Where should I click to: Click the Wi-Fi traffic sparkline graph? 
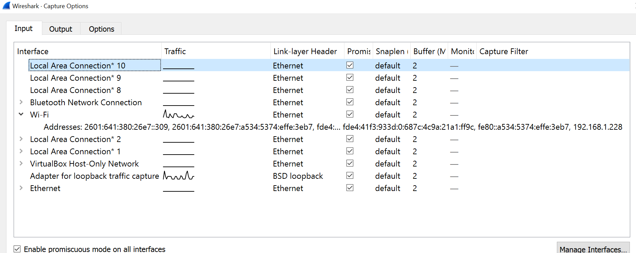pyautogui.click(x=179, y=114)
